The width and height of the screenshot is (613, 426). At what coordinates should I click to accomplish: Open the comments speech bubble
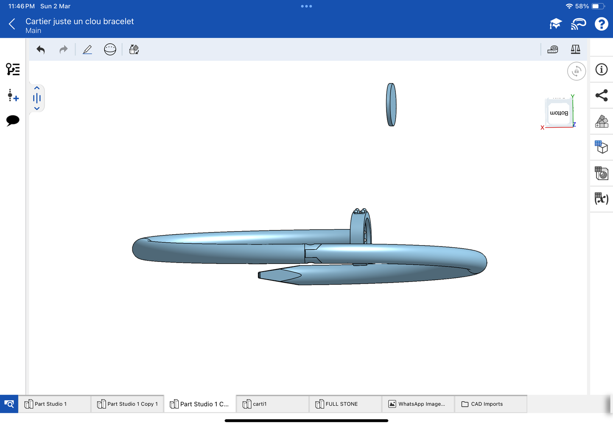click(13, 121)
